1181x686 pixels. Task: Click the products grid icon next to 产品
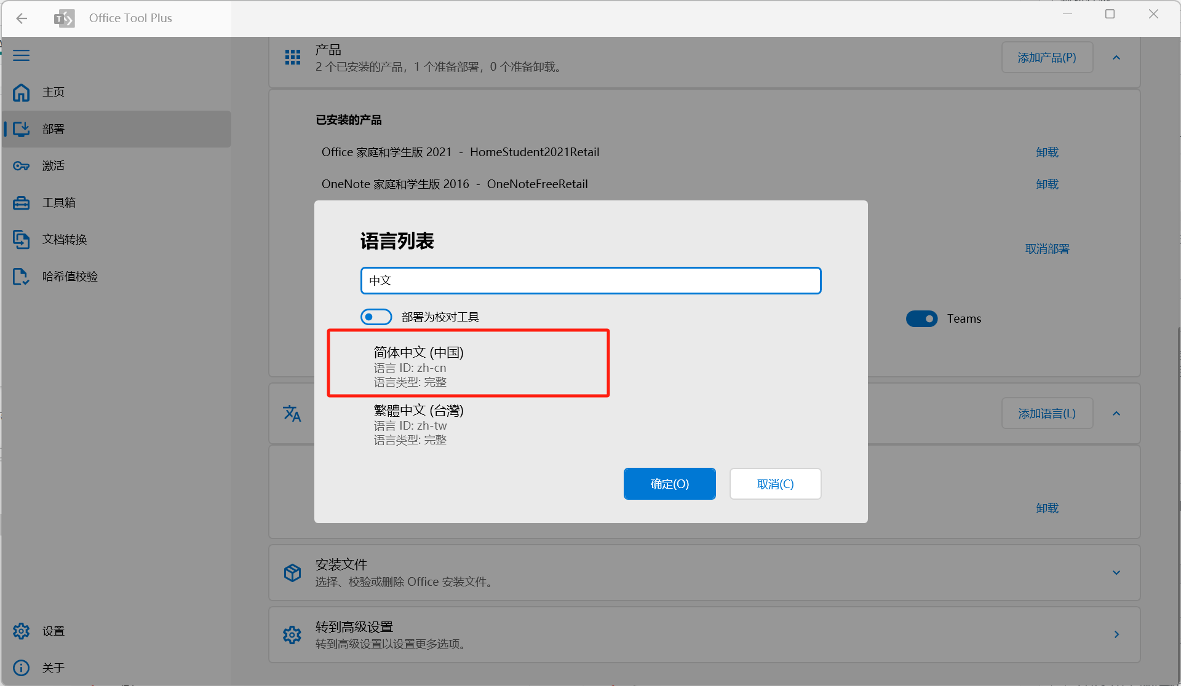[293, 58]
